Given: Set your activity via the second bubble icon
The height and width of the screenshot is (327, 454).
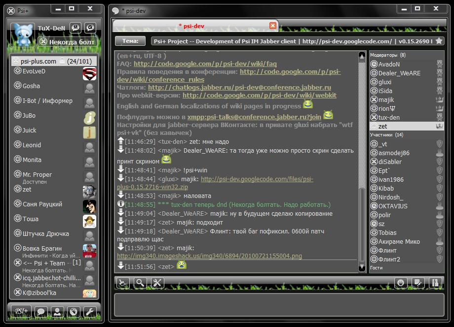Looking at the screenshot, I should pyautogui.click(x=89, y=28).
